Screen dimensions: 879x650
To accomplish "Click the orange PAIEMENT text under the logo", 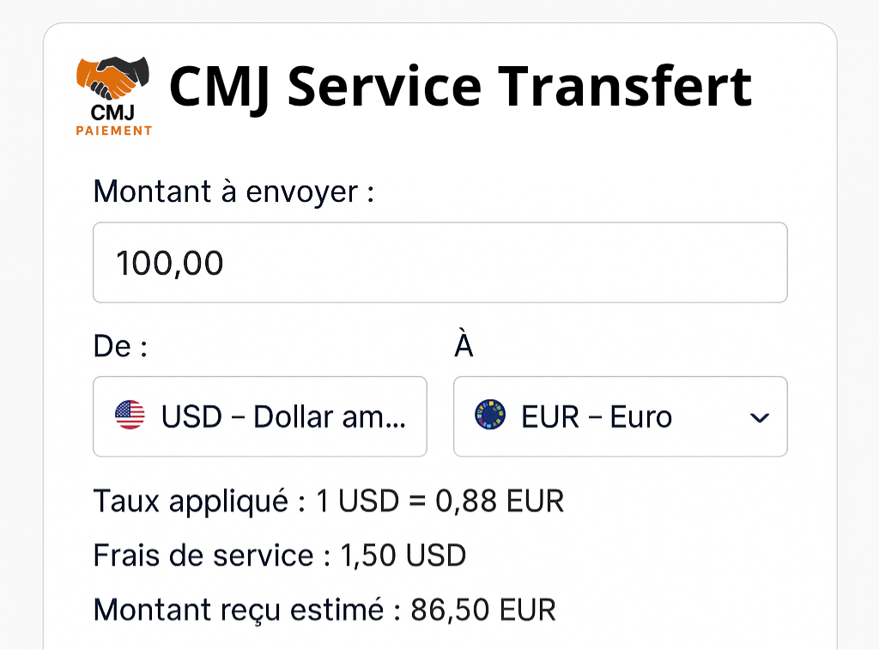I will [x=113, y=131].
